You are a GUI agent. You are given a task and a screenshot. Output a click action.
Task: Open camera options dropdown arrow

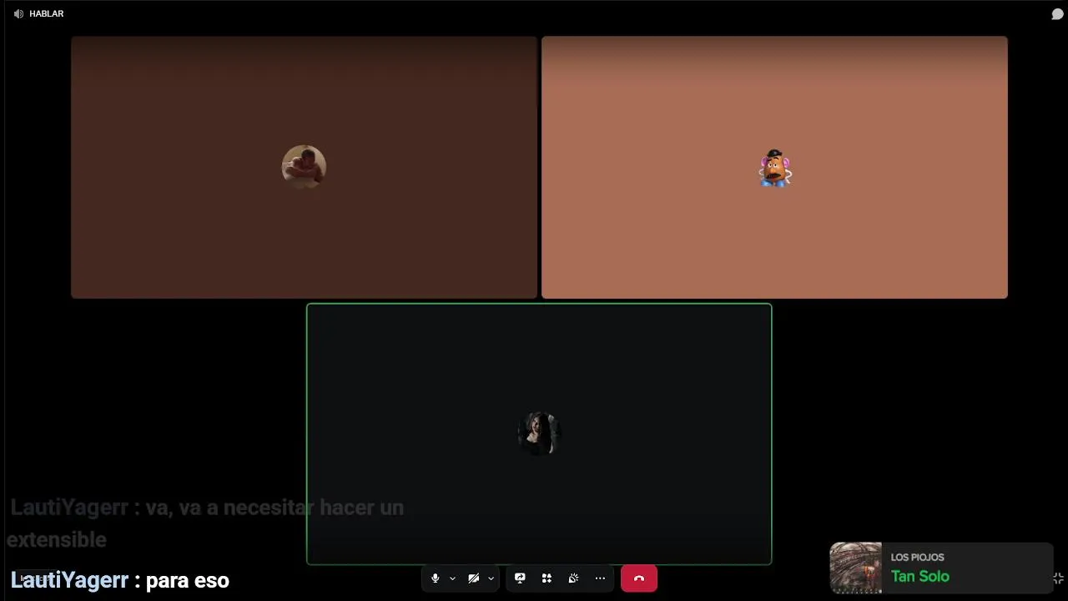(491, 578)
